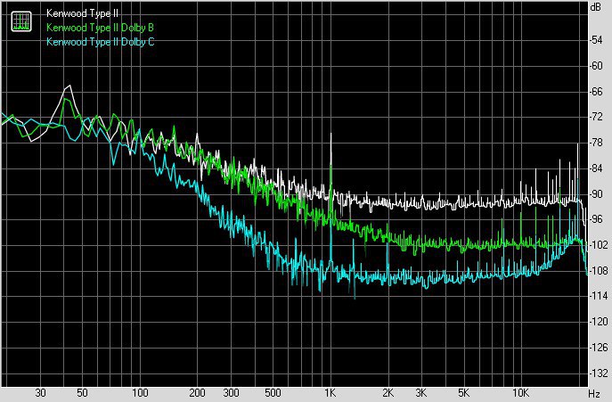Select the white "Kenwood Type II" legend entry

pyautogui.click(x=82, y=13)
